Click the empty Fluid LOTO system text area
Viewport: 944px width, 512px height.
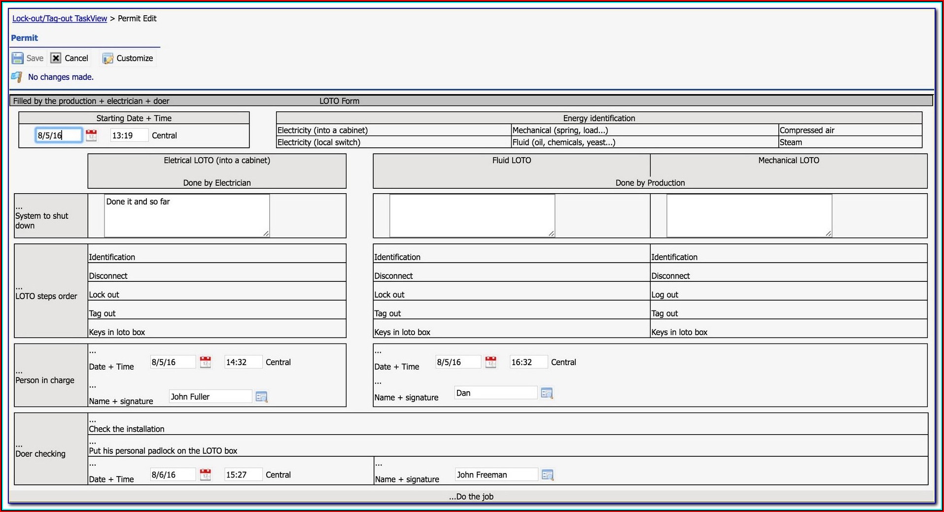(472, 215)
